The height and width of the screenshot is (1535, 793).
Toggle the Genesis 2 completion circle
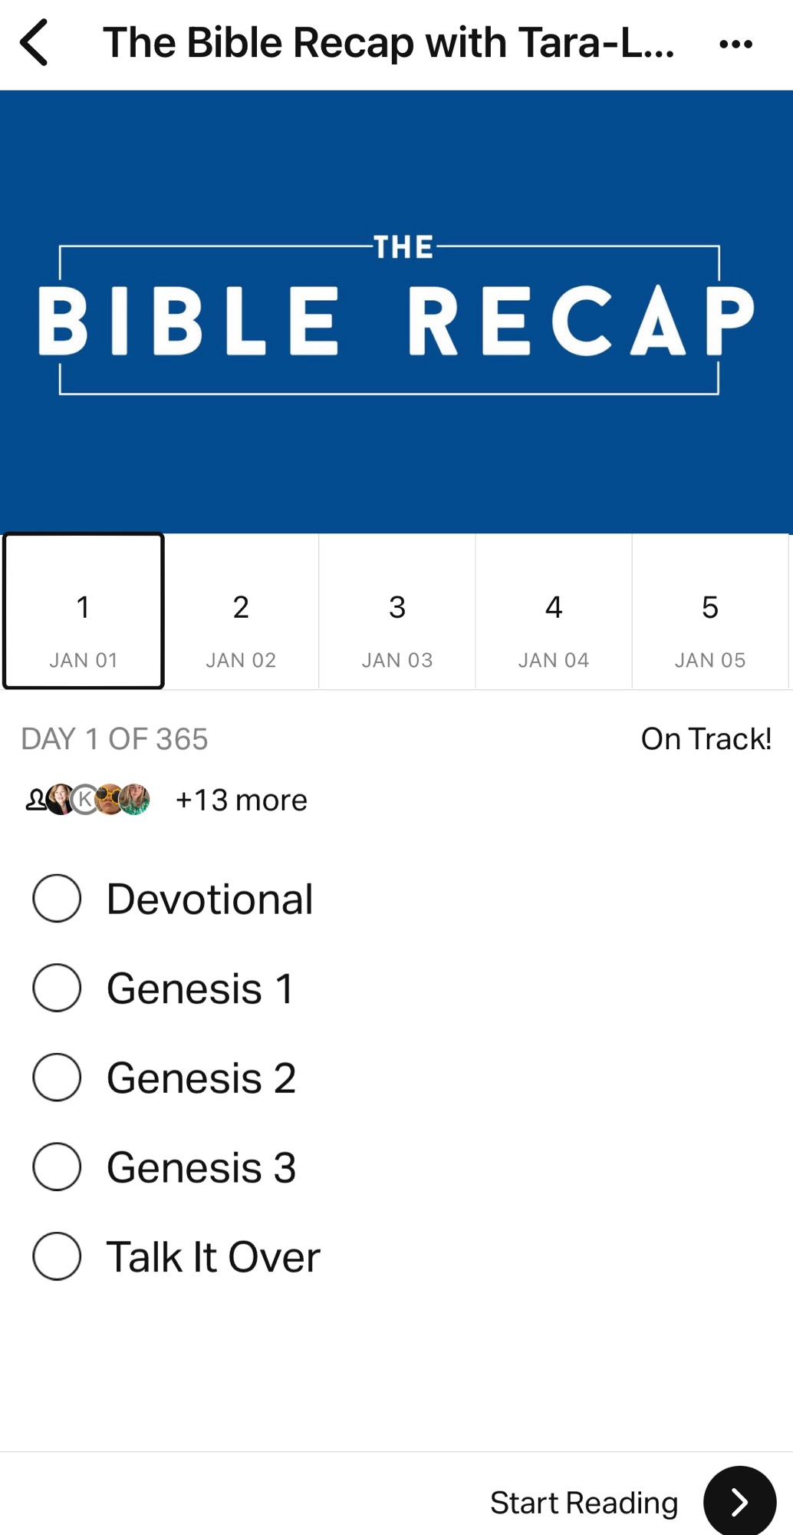coord(57,1077)
